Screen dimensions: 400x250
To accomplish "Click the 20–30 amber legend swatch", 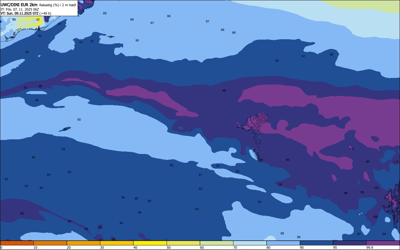I will click(83, 243).
